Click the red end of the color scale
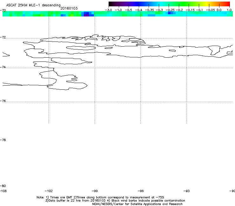The height and width of the screenshot is (206, 235). [228, 4]
